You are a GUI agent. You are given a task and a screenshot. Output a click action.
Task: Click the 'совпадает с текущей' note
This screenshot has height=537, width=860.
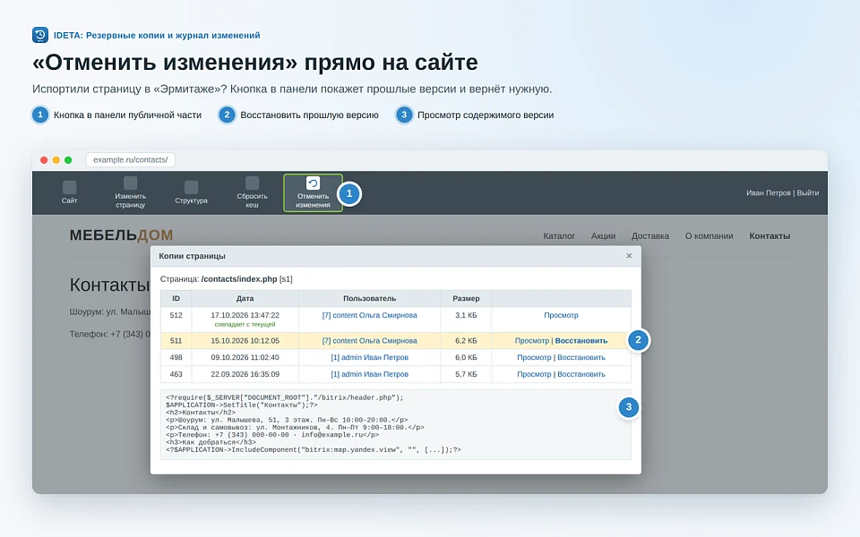pyautogui.click(x=245, y=324)
